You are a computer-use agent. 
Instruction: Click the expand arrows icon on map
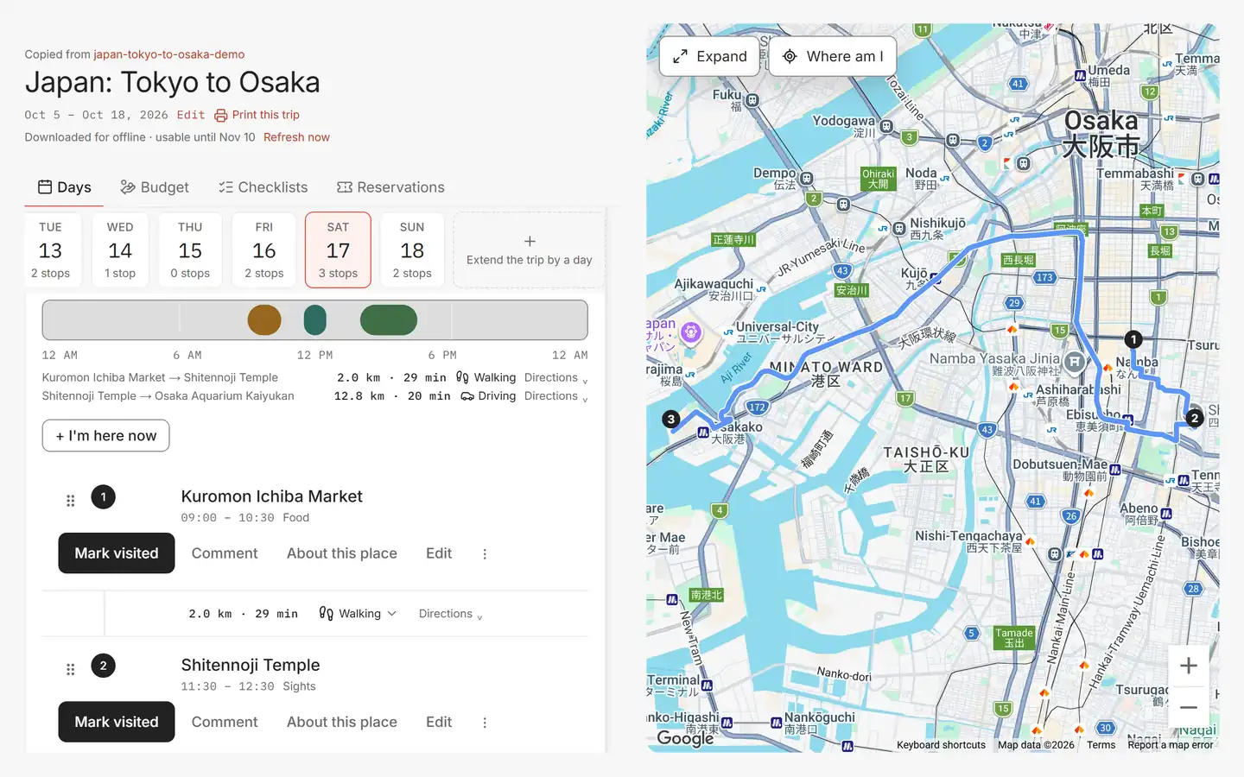pos(681,56)
